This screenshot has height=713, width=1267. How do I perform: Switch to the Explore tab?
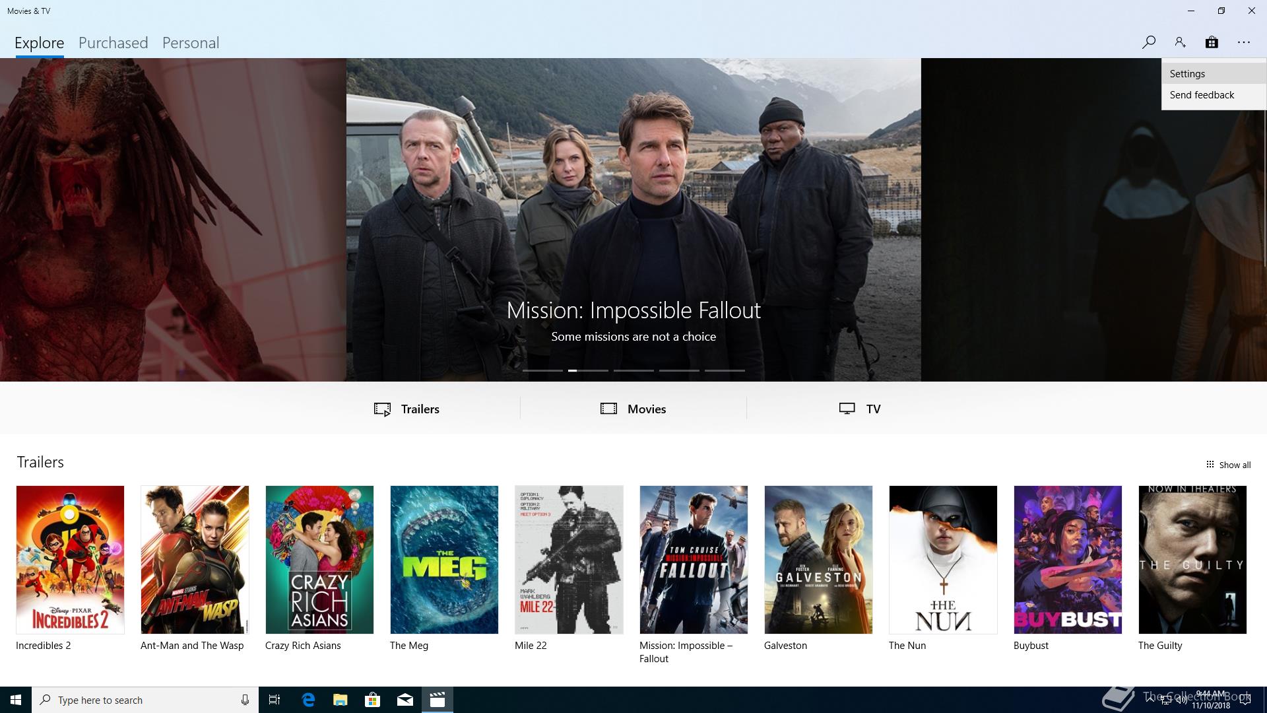click(x=40, y=43)
